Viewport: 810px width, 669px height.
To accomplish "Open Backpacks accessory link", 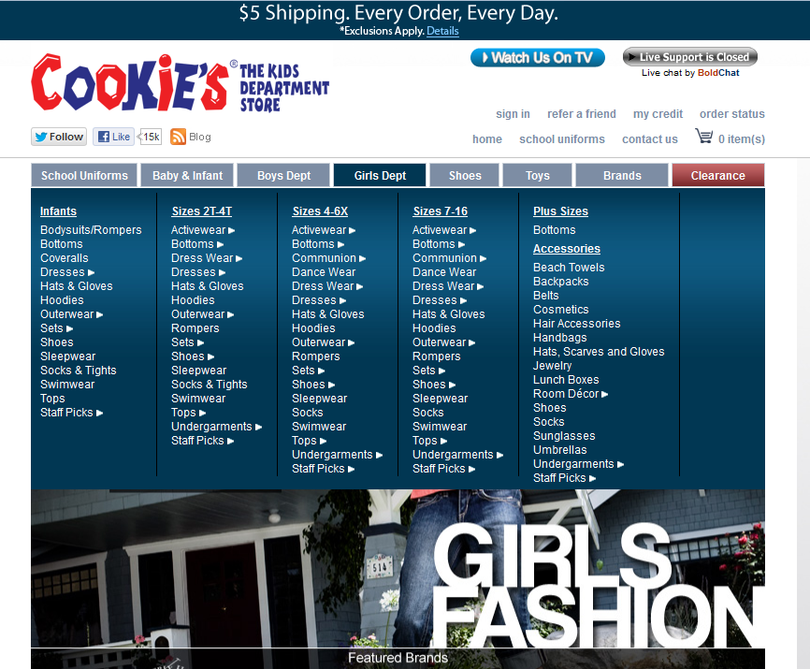I will 561,282.
